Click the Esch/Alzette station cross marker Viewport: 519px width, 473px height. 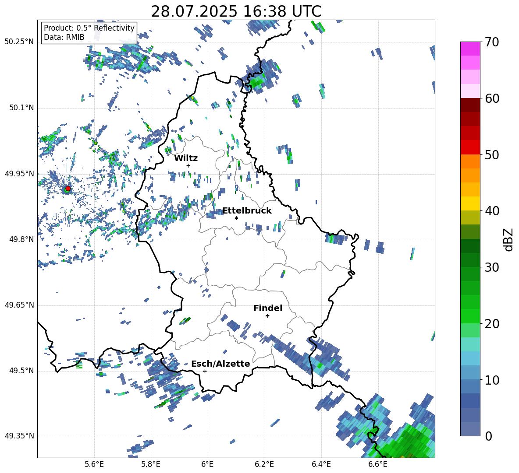tap(205, 371)
